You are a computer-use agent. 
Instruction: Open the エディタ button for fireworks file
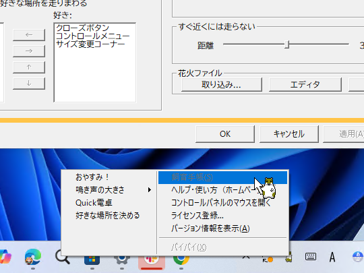305,84
